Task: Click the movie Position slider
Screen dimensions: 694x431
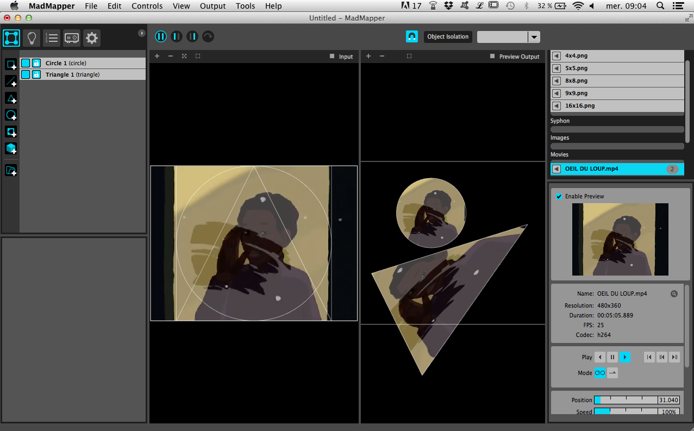Action: pos(626,400)
